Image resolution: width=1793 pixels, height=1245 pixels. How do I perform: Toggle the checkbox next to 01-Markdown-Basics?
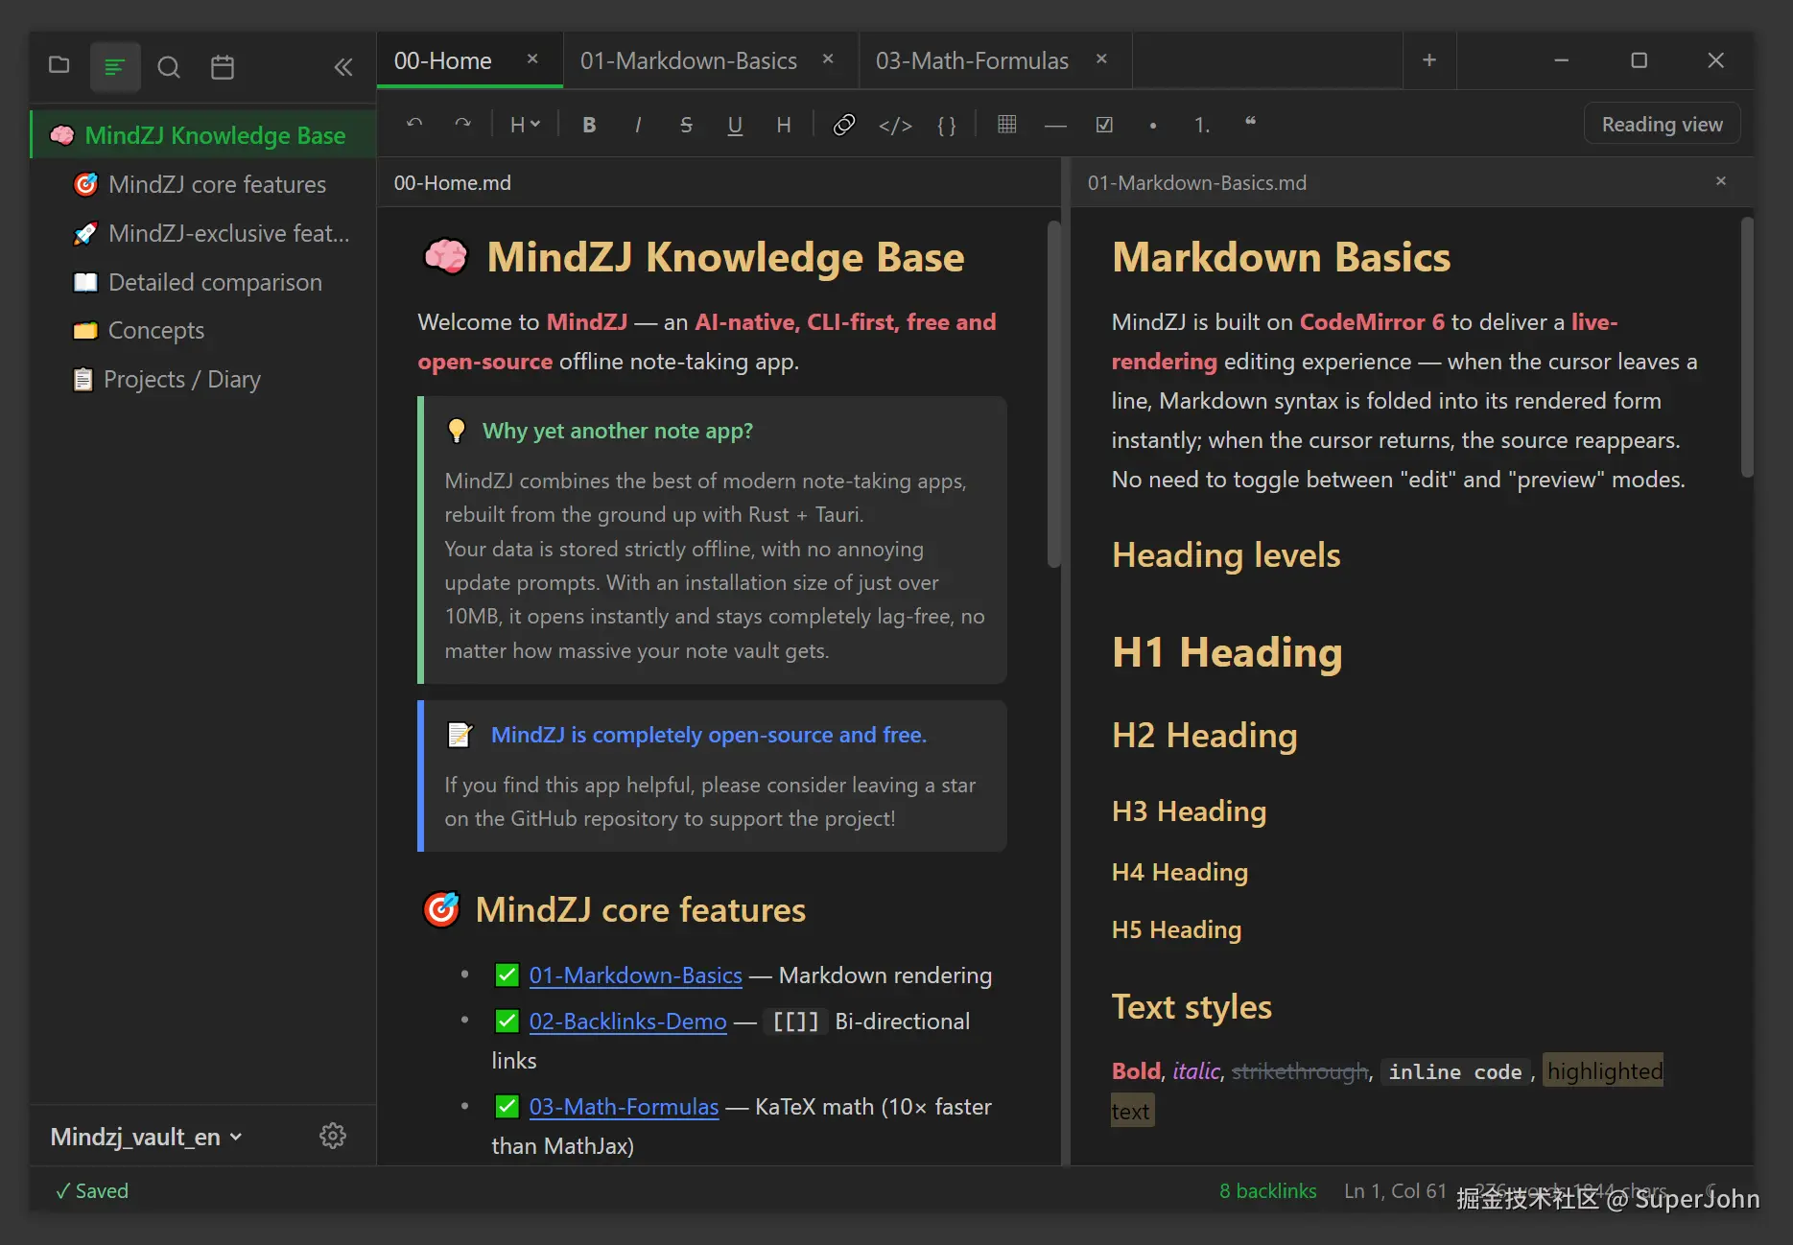(507, 975)
